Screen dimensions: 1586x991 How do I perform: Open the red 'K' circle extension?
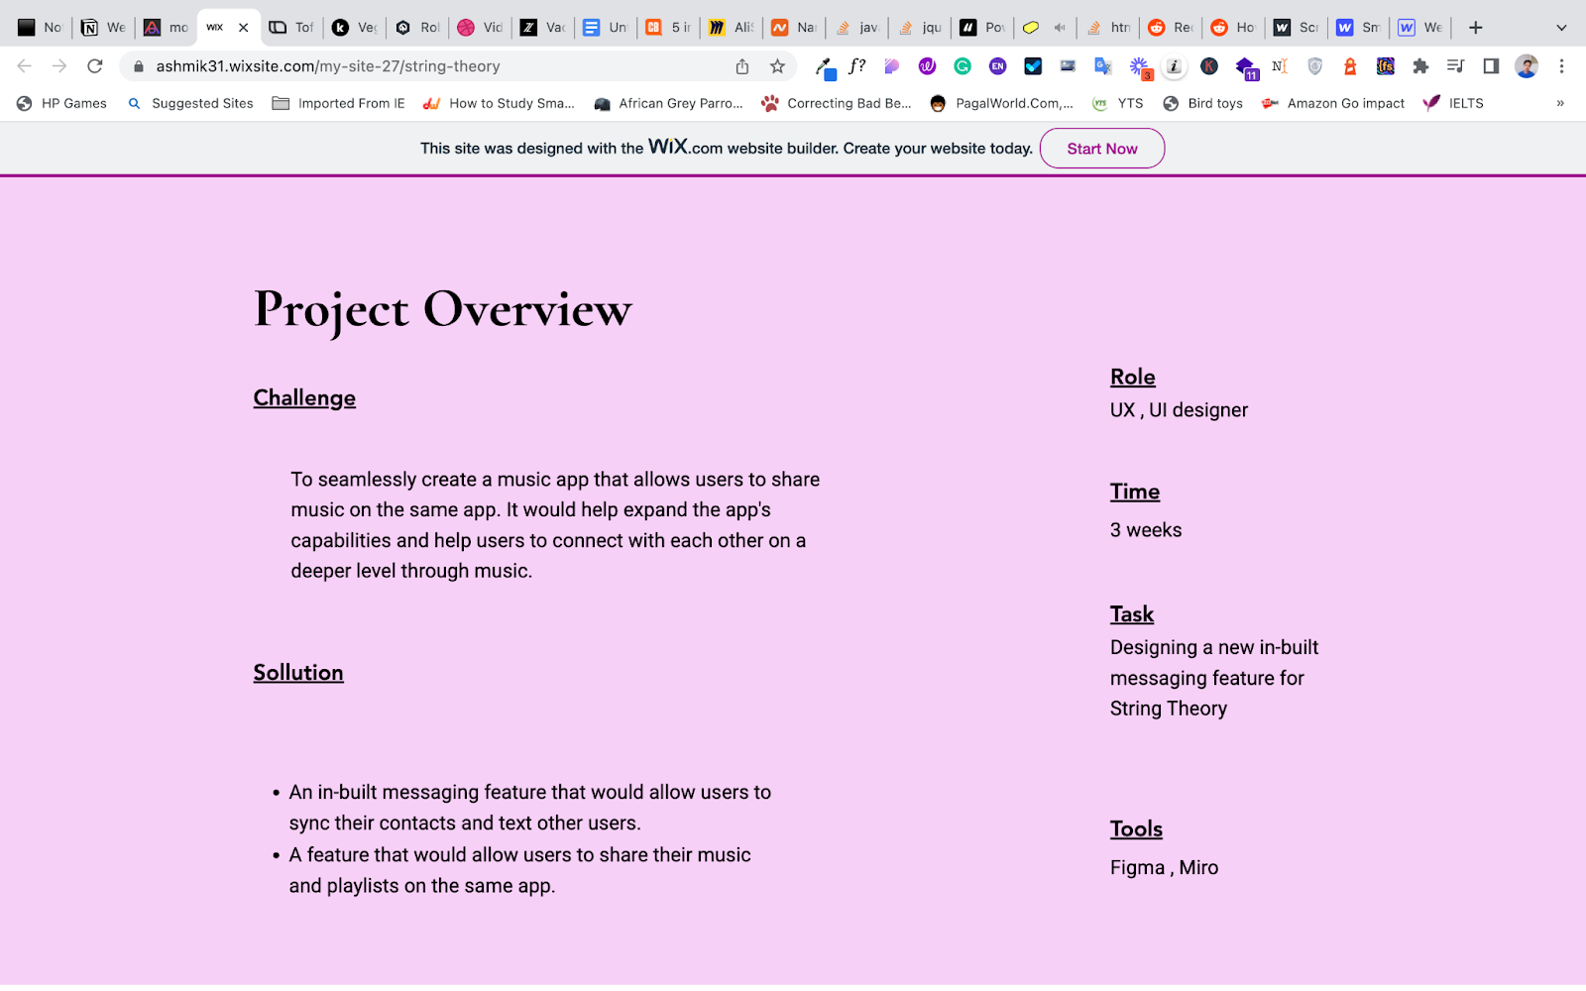coord(1209,66)
